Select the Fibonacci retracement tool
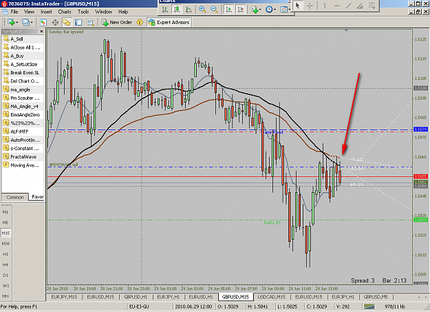The width and height of the screenshot is (430, 312). (x=372, y=6)
